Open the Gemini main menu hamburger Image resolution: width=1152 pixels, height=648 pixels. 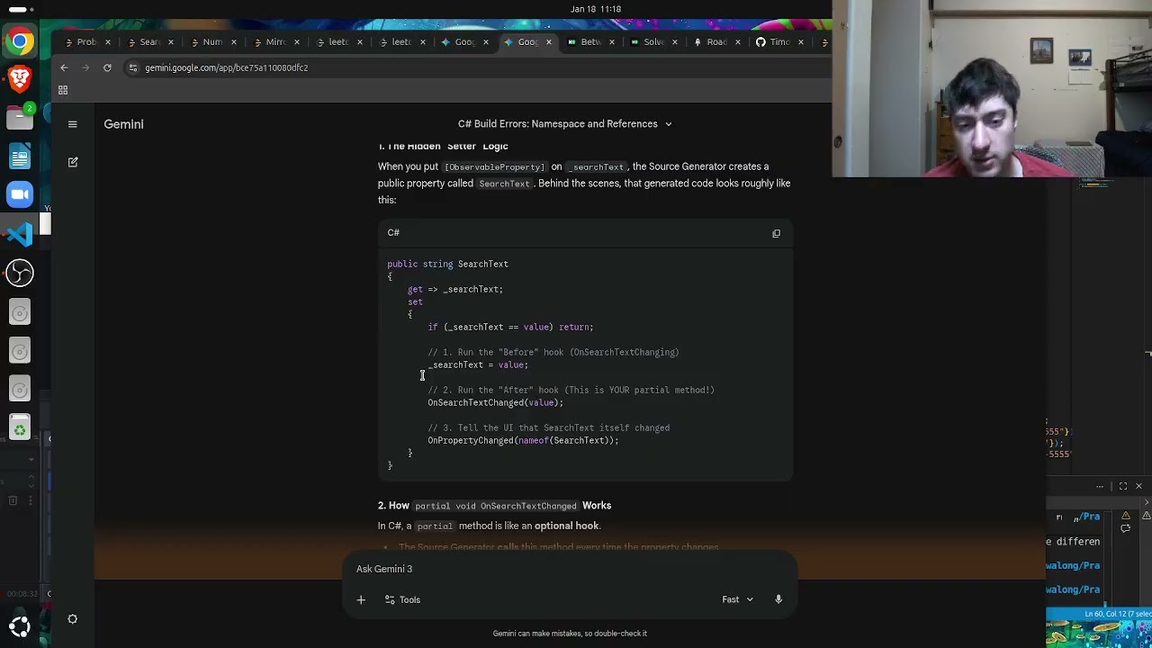pyautogui.click(x=73, y=124)
